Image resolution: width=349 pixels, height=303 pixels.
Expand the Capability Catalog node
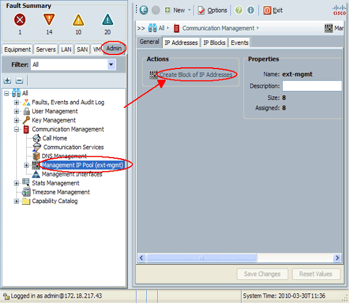[x=16, y=201]
